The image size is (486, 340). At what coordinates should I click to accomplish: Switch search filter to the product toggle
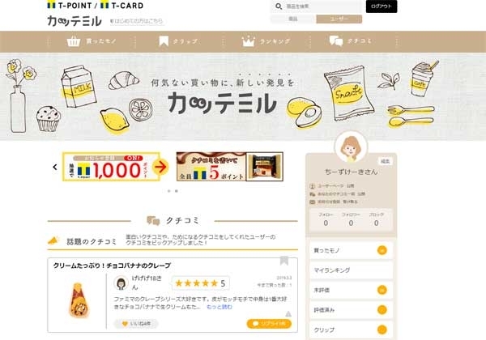point(292,19)
